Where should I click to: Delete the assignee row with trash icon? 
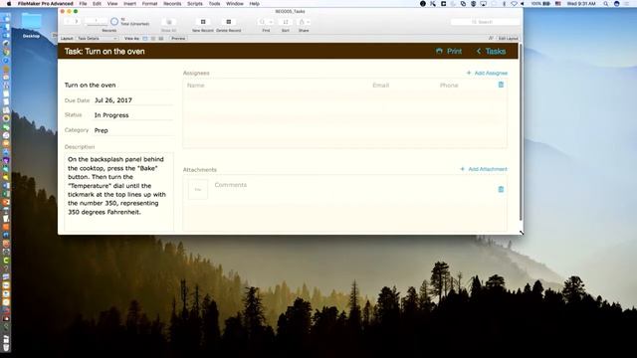coord(501,85)
